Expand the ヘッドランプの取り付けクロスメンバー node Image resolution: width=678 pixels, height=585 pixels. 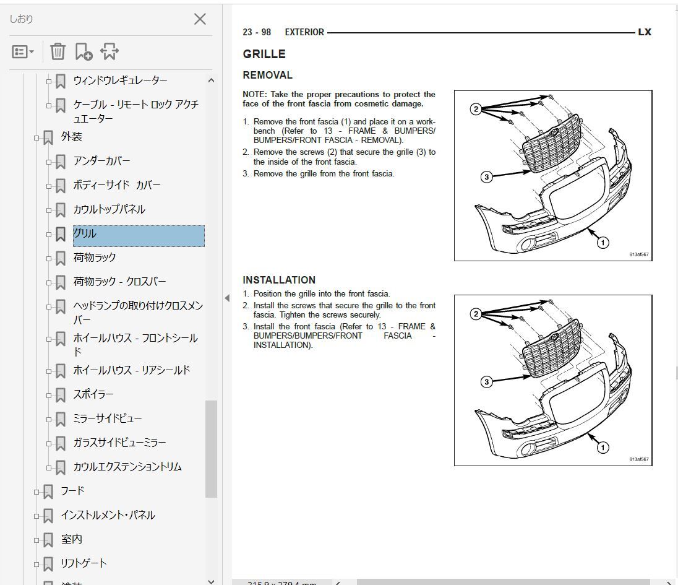click(x=48, y=307)
